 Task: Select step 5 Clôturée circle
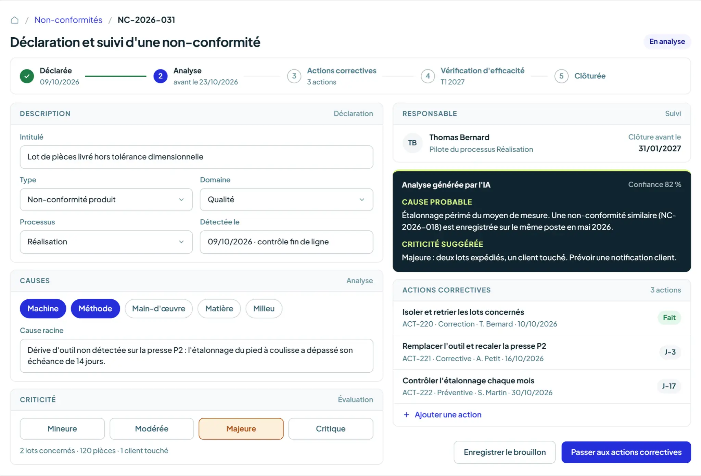(561, 76)
